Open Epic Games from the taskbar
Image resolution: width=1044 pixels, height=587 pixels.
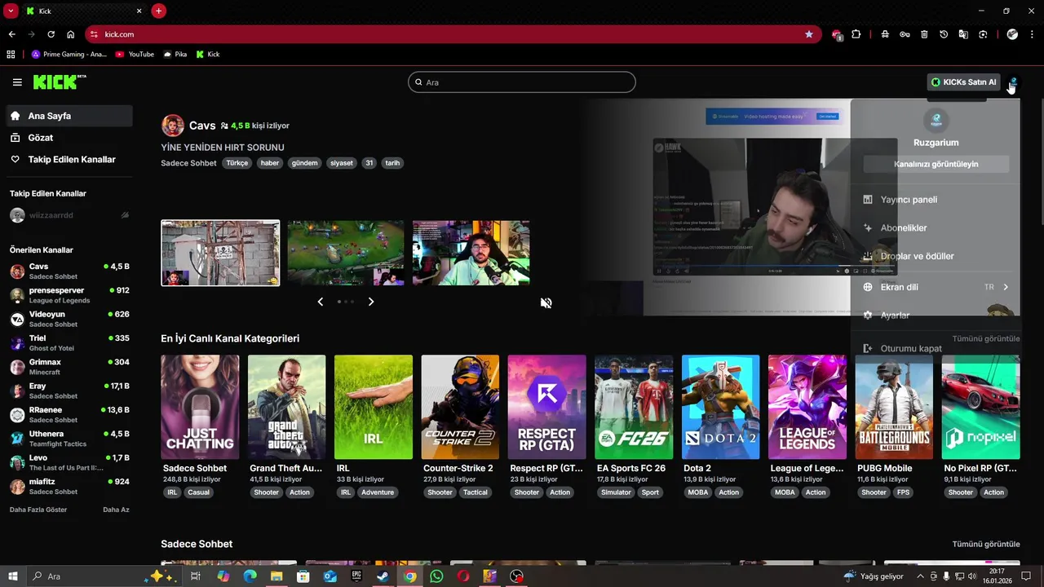pos(356,576)
